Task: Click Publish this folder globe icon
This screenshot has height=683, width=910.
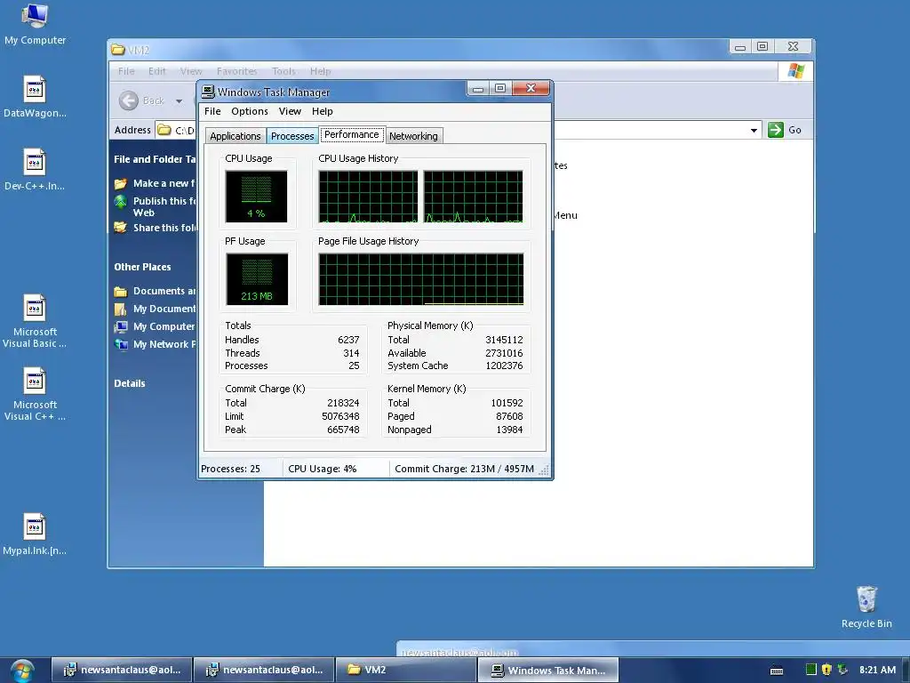Action: click(121, 202)
